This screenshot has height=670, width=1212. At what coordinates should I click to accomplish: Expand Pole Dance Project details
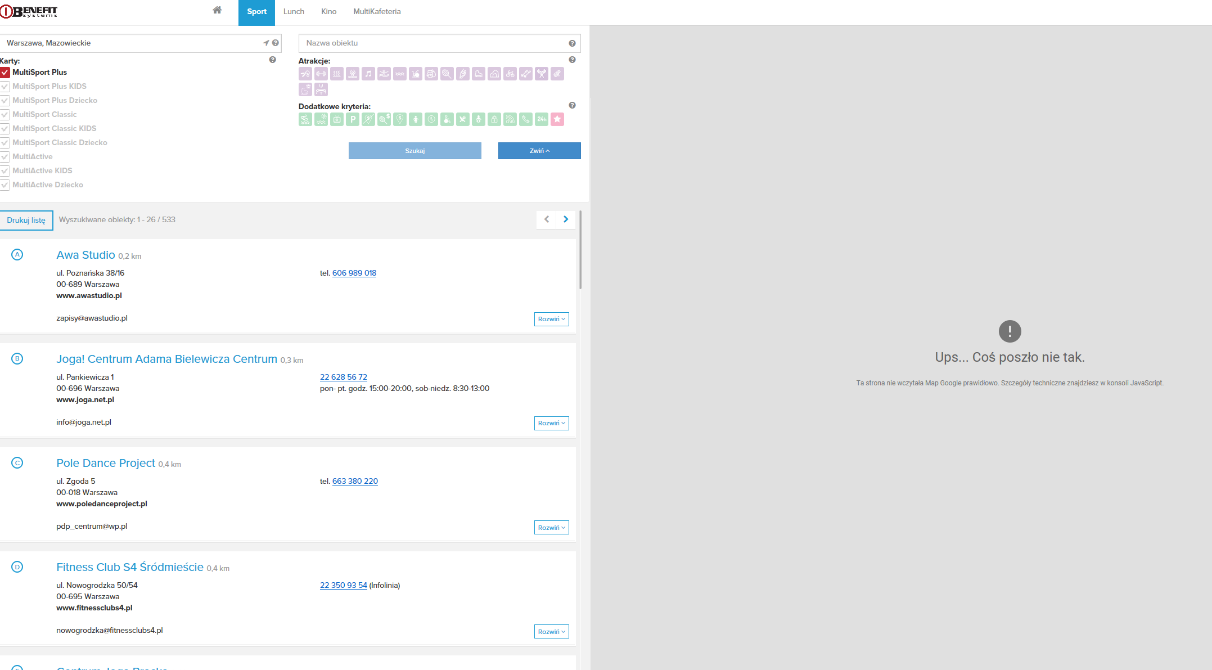551,528
